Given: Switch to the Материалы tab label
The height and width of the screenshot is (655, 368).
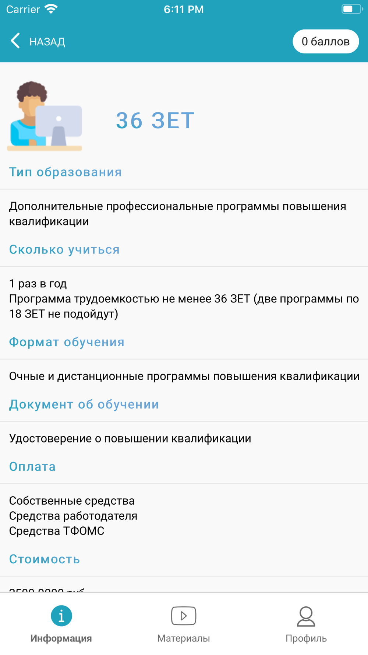Looking at the screenshot, I should (x=184, y=638).
